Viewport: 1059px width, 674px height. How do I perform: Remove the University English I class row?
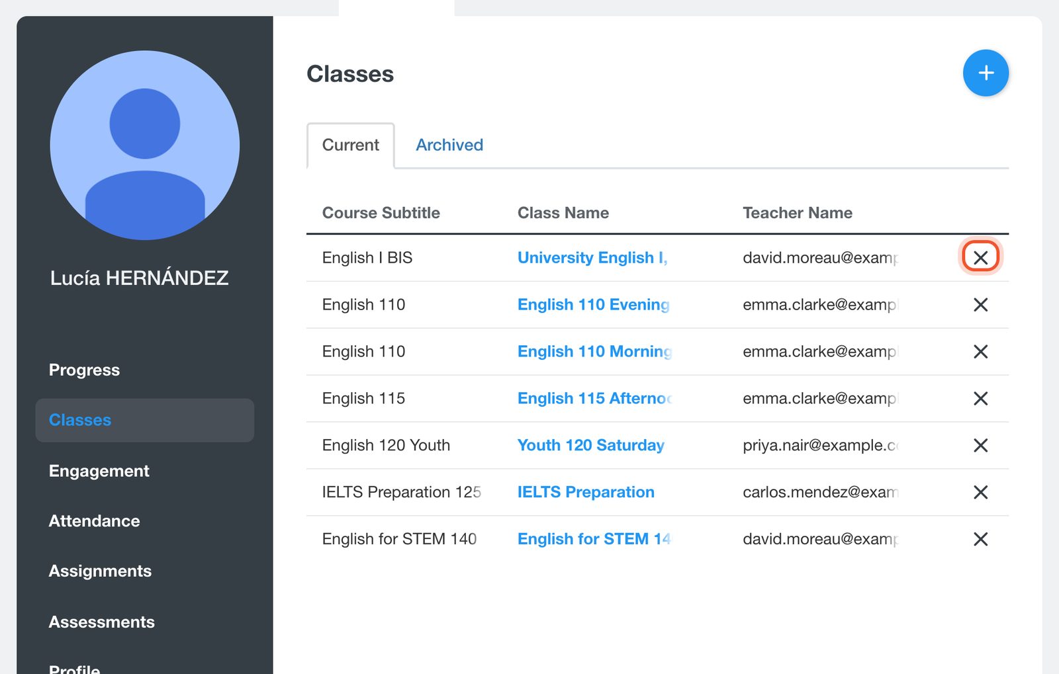(980, 257)
